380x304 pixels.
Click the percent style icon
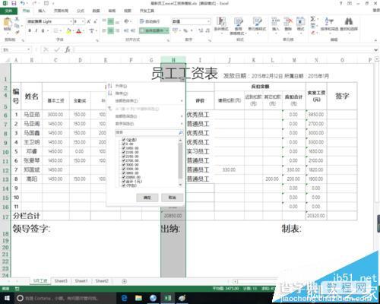185,30
